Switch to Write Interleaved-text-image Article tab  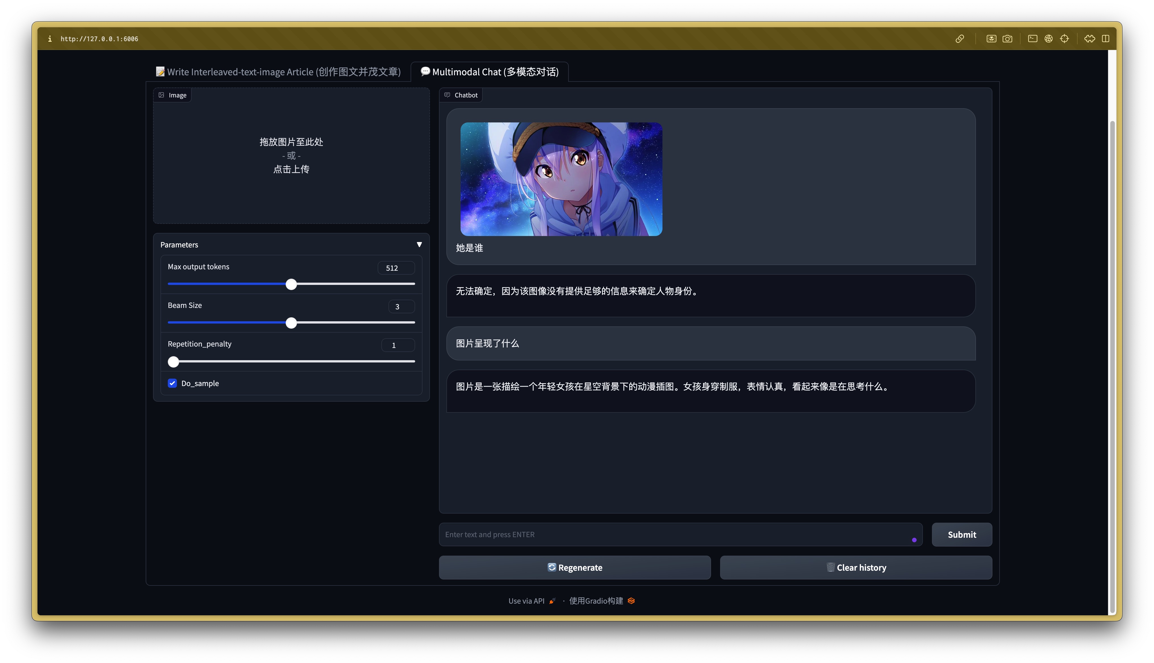pyautogui.click(x=278, y=72)
